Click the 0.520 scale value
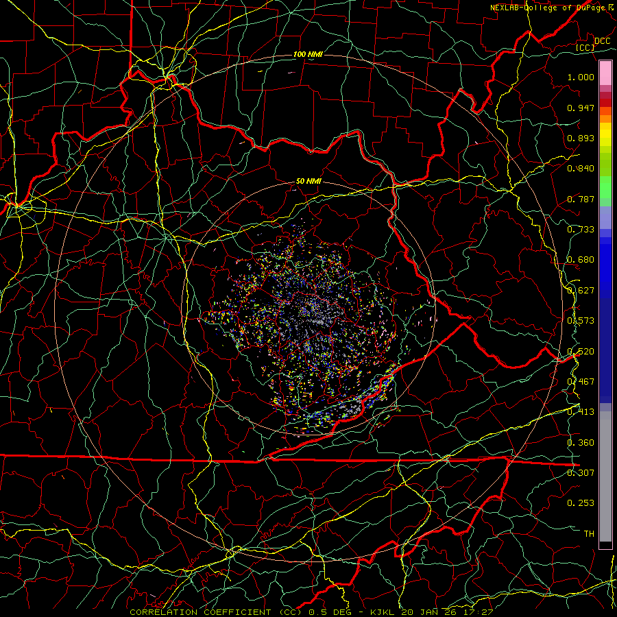 click(581, 352)
